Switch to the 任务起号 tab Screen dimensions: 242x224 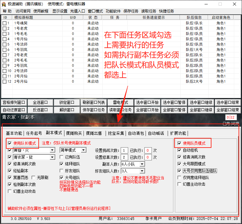point(34,133)
